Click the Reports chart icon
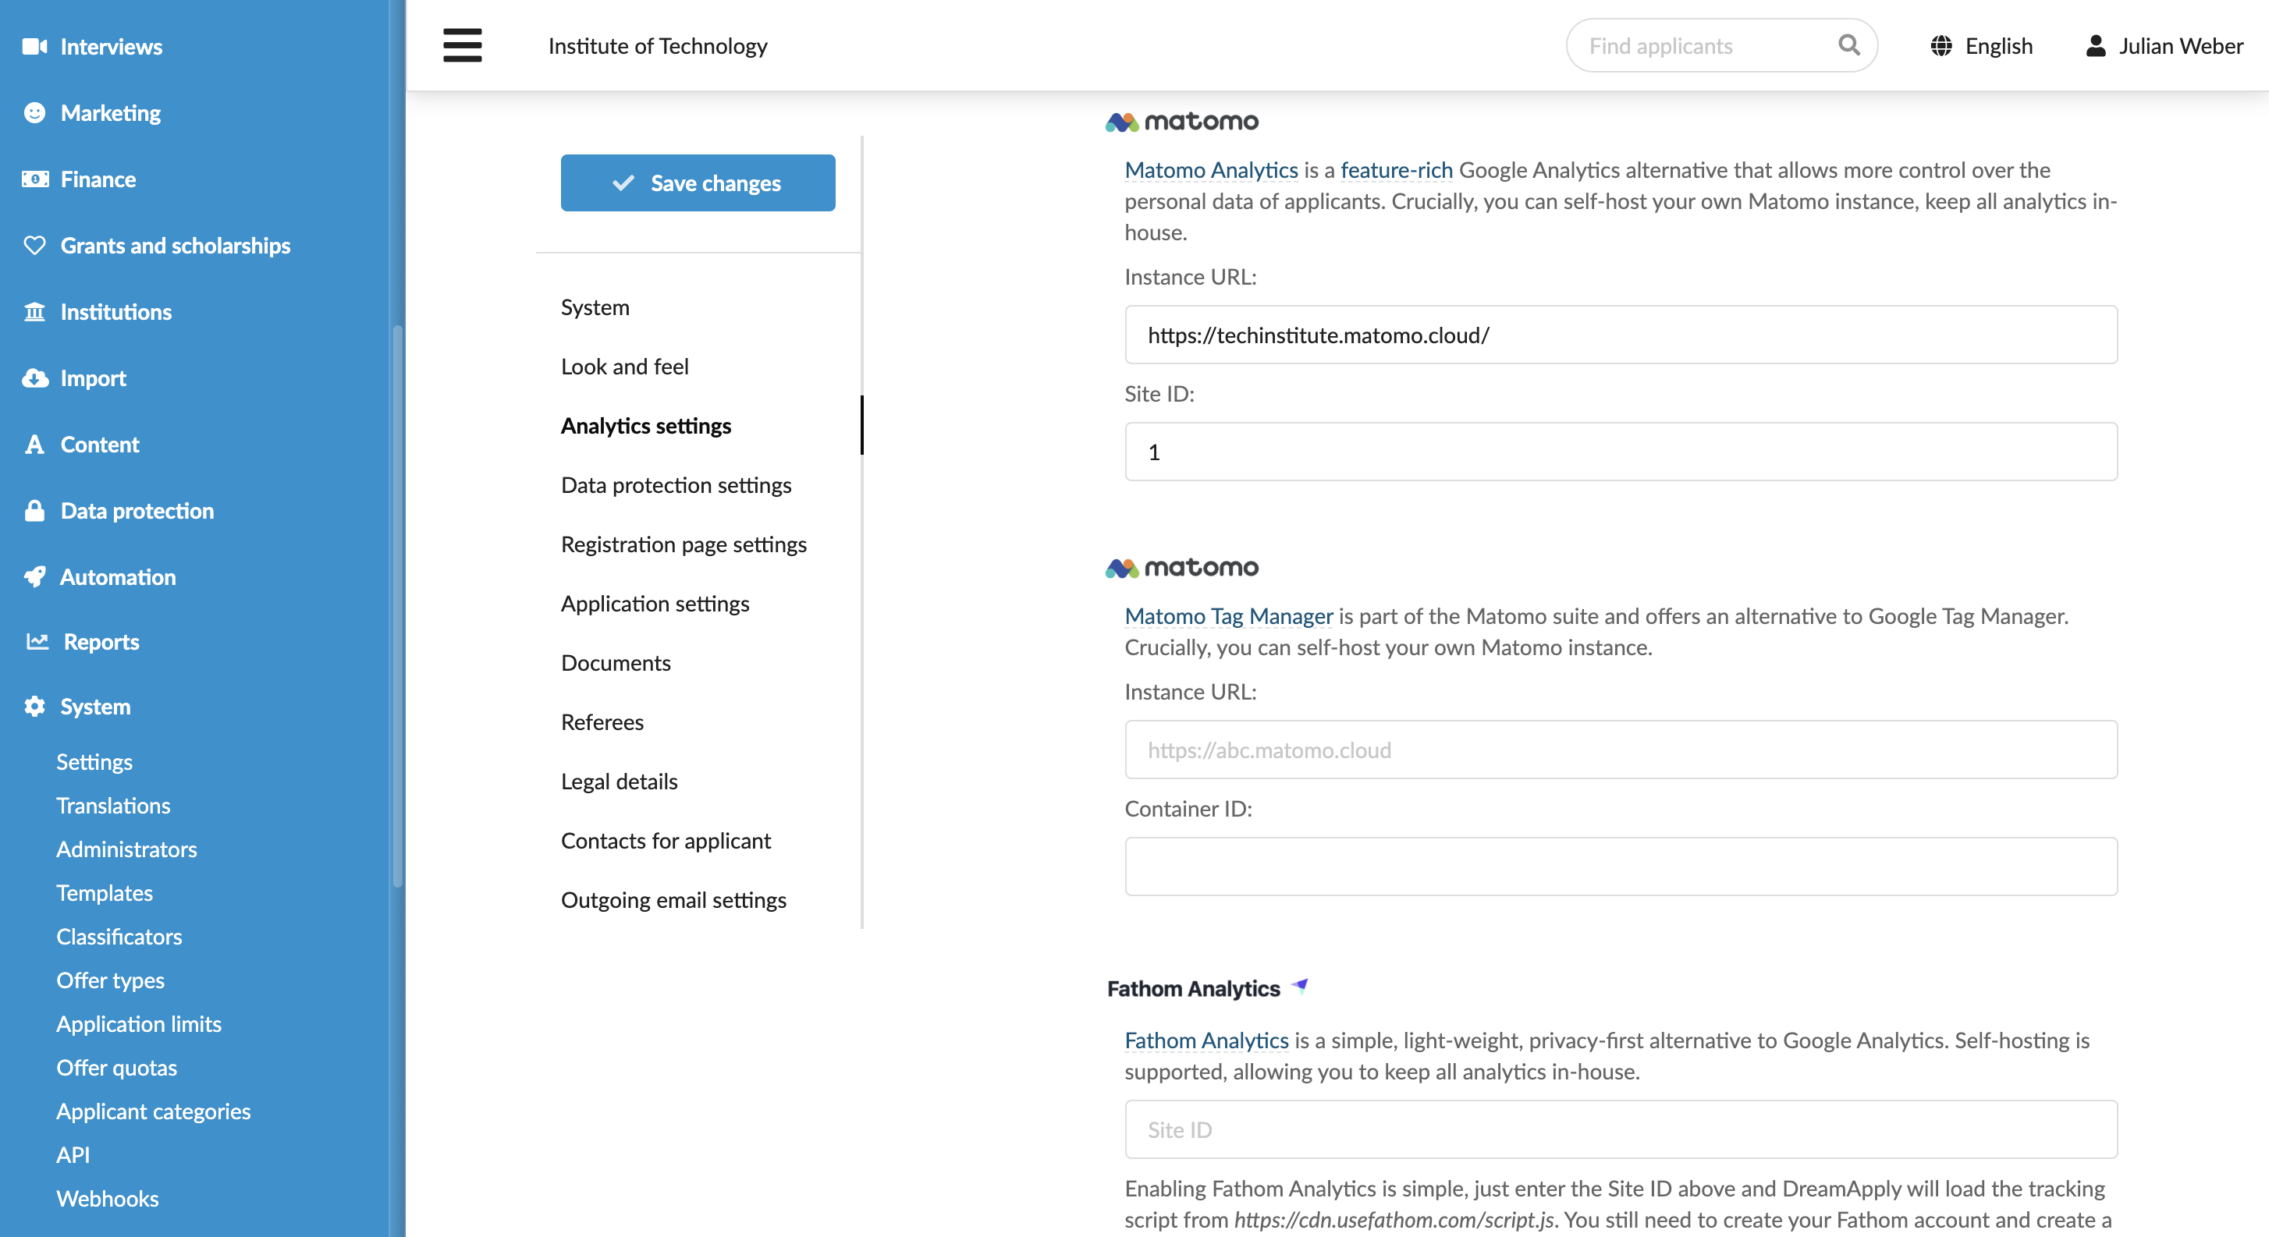The width and height of the screenshot is (2269, 1237). tap(37, 642)
